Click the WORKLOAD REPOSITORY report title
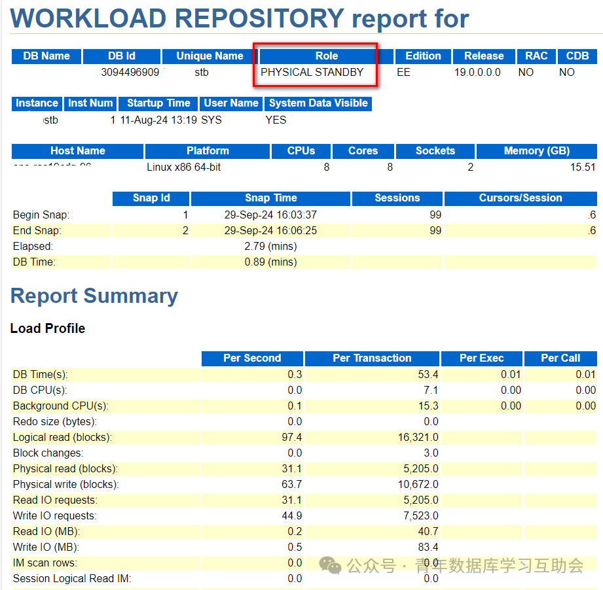The height and width of the screenshot is (590, 603). pos(239,18)
